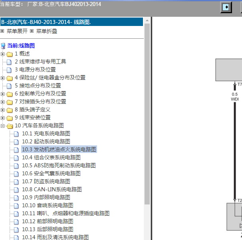Image resolution: width=242 pixels, height=240 pixels.
Task: Expand the 8 插头端子定义 node
Action: pos(2,110)
